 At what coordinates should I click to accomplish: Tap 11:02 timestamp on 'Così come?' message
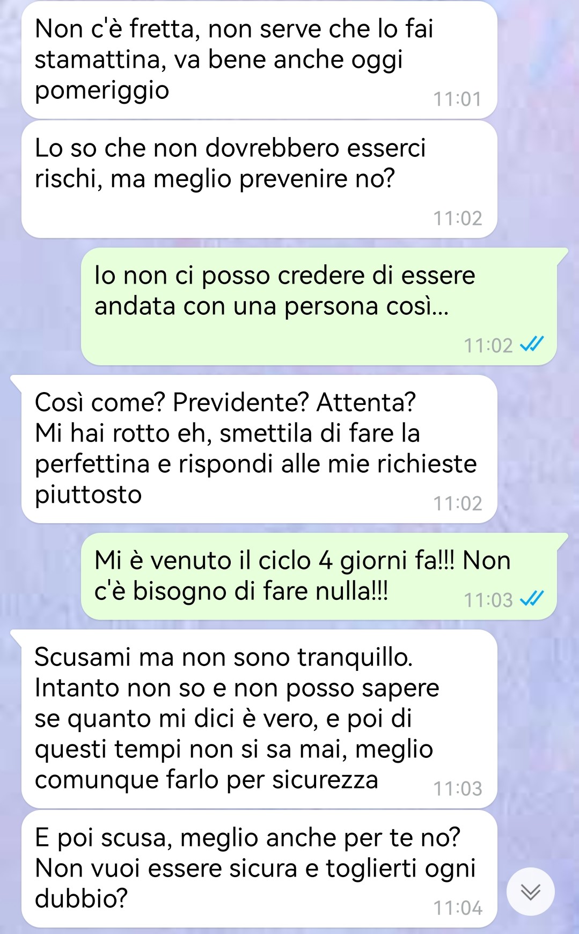(x=458, y=504)
